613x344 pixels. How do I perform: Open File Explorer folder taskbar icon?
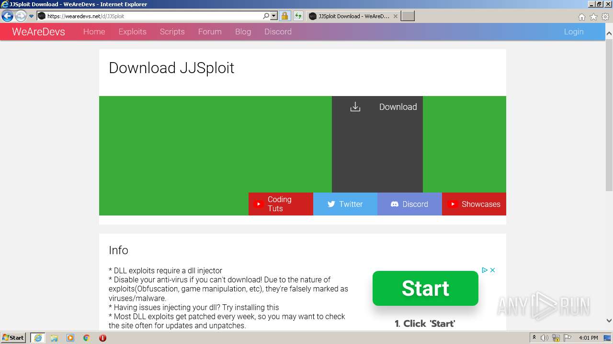pyautogui.click(x=54, y=338)
